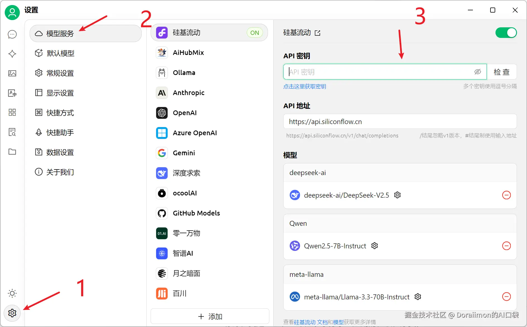Open the mini apps grid icon
Image resolution: width=527 pixels, height=327 pixels.
click(12, 112)
